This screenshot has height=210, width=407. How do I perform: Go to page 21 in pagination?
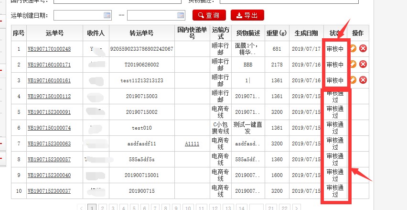[x=271, y=208]
